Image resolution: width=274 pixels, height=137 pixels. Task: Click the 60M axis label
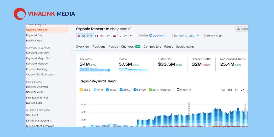point(84,105)
